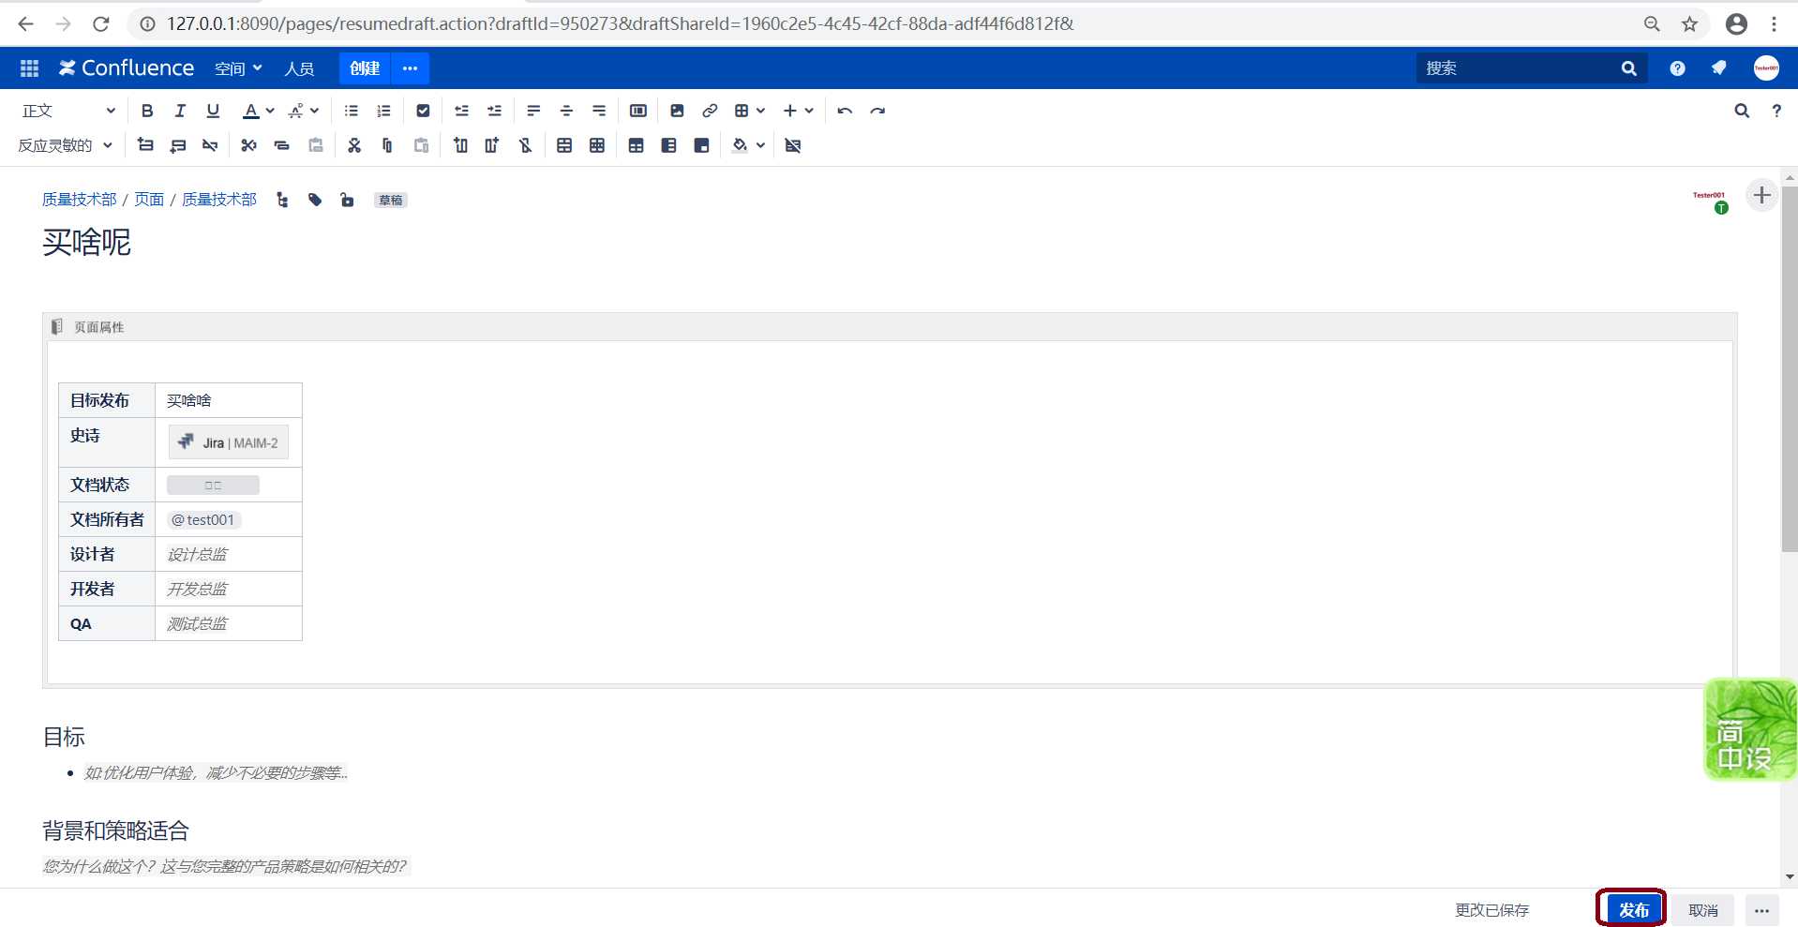Insert a bullet list
Viewport: 1798px width, 927px height.
(x=352, y=111)
